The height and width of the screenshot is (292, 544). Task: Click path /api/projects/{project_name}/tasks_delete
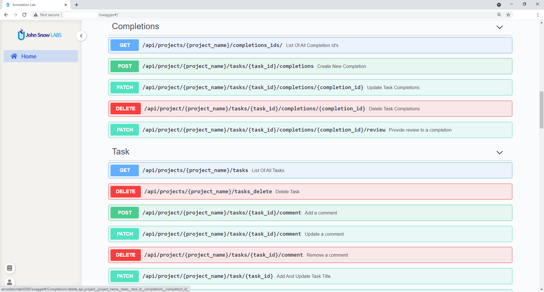[x=208, y=192]
